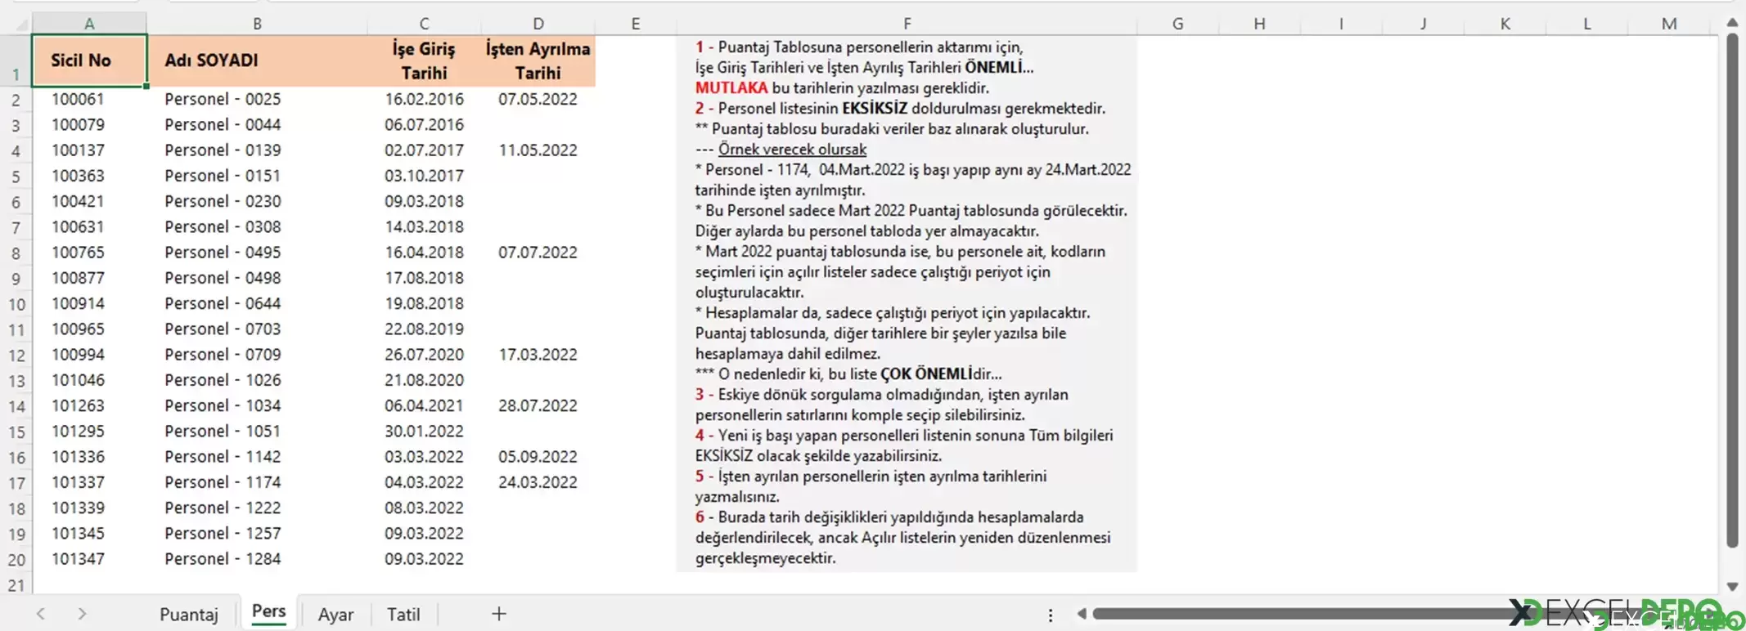Select row 10 header
This screenshot has height=631, width=1746.
pyautogui.click(x=16, y=304)
